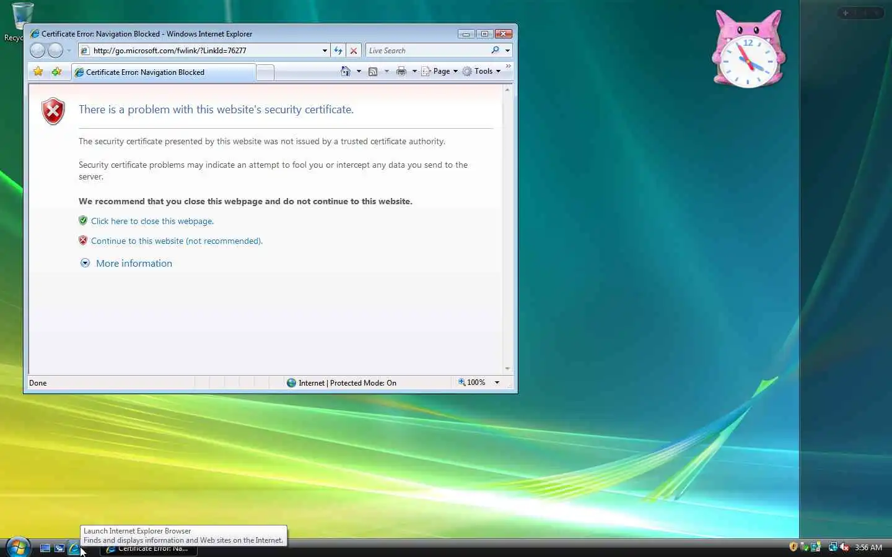Click the 'Done' status bar text
The image size is (892, 557).
pyautogui.click(x=38, y=383)
